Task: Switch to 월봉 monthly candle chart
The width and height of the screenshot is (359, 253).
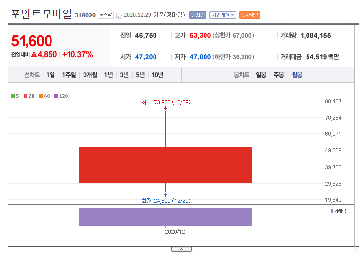Action: [297, 75]
